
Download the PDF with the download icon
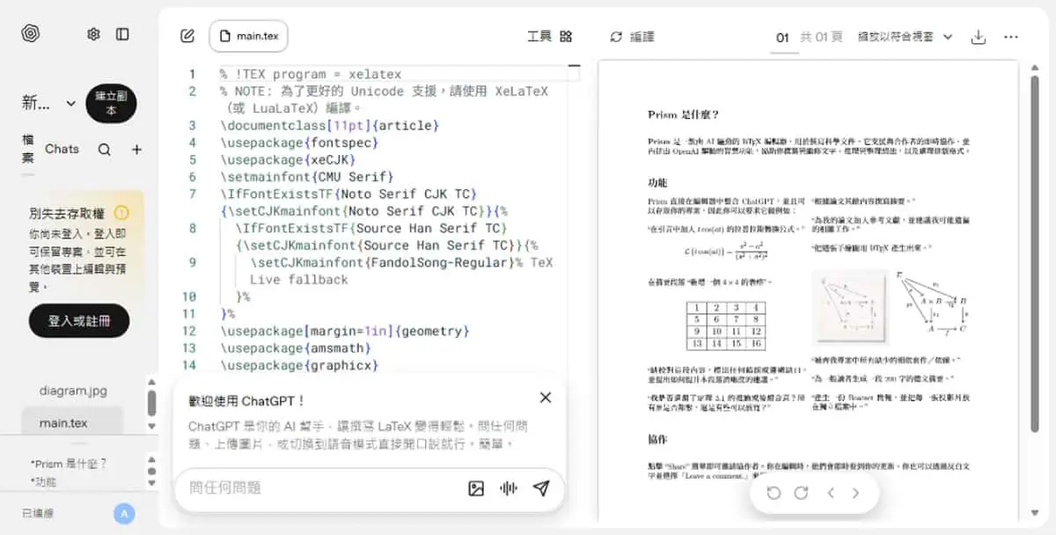tap(978, 37)
